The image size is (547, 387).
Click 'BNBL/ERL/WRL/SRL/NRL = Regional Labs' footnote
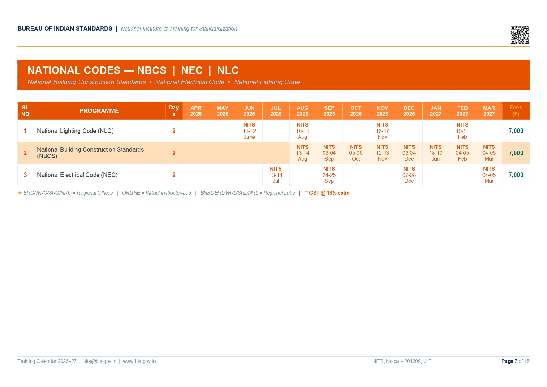point(247,193)
